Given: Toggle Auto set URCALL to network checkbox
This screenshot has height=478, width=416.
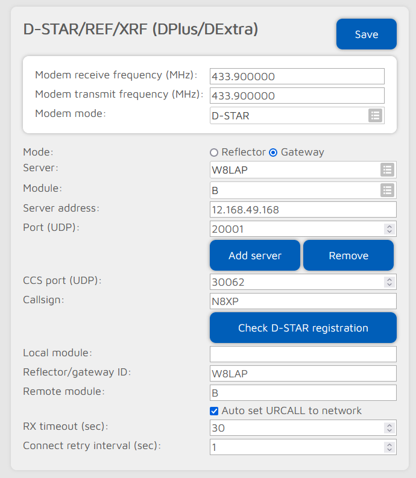Looking at the screenshot, I should (x=214, y=411).
